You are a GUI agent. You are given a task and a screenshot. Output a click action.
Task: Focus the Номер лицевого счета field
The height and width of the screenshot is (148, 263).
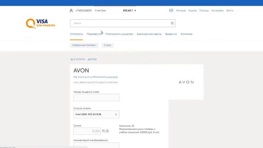coord(96,97)
